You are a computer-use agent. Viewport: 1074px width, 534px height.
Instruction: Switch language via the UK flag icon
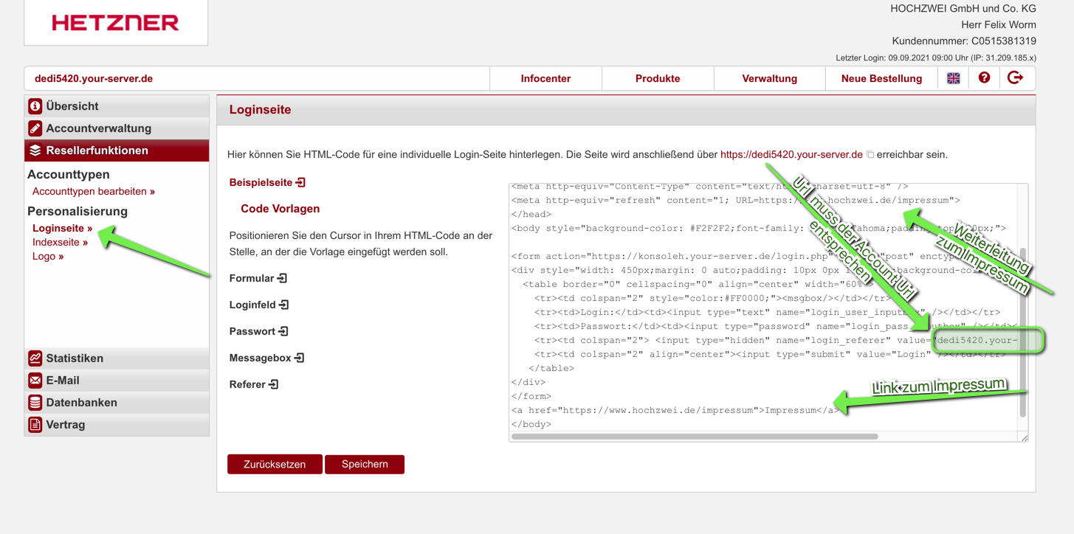[x=953, y=78]
